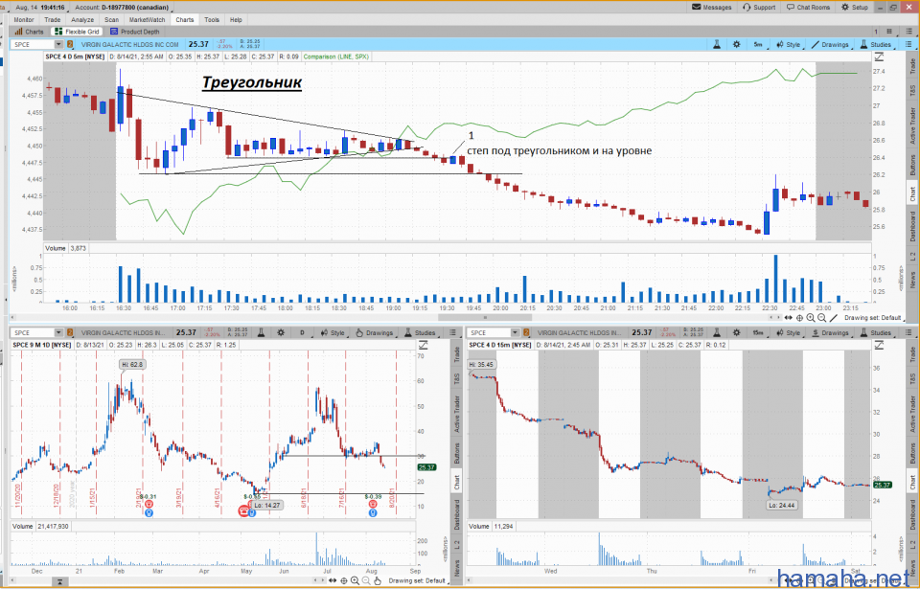This screenshot has height=589, width=920.
Task: Select the line drawing tool under the top chart
Action: pos(833,318)
